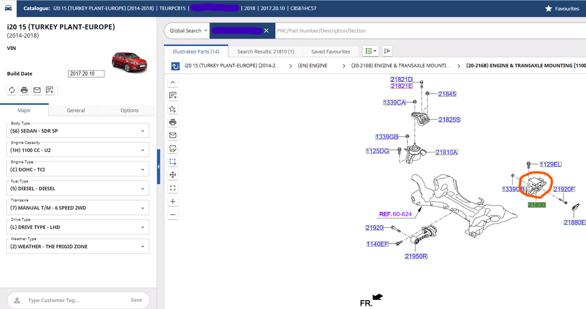Open Favourites in the top bar

(563, 9)
